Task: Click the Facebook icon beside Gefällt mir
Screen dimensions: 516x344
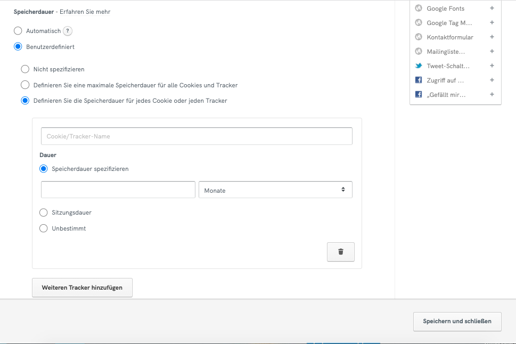Action: tap(419, 95)
